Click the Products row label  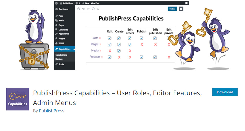(95, 57)
